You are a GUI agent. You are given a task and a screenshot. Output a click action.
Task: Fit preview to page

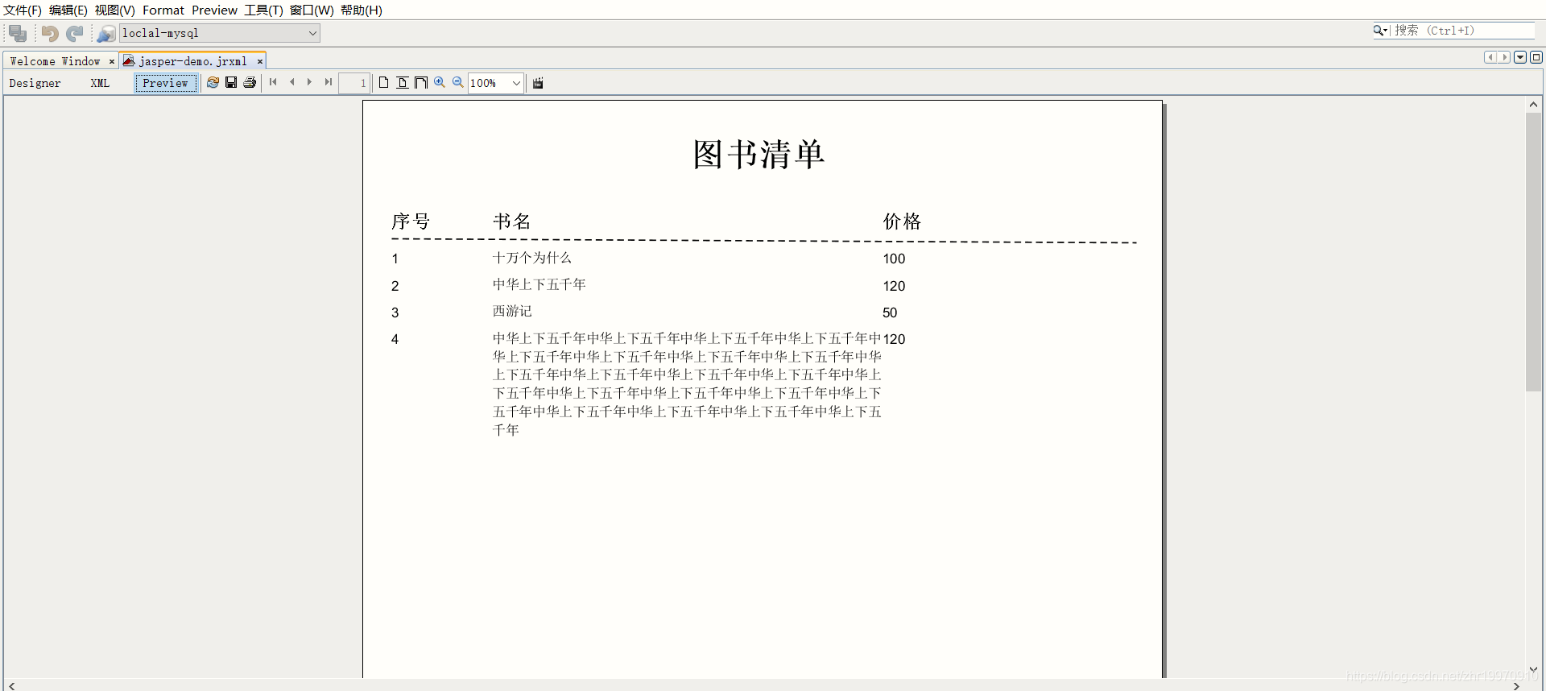403,82
